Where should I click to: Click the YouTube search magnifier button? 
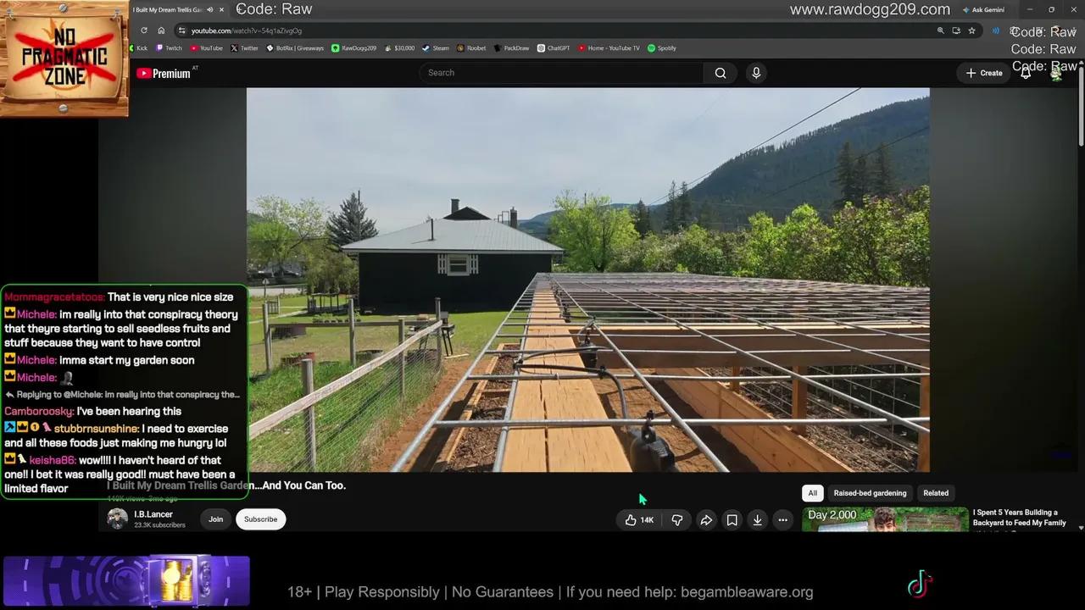[721, 73]
